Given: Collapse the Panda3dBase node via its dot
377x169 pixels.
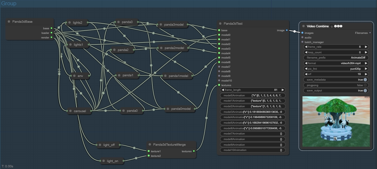Looking at the screenshot, I should tap(9, 22).
